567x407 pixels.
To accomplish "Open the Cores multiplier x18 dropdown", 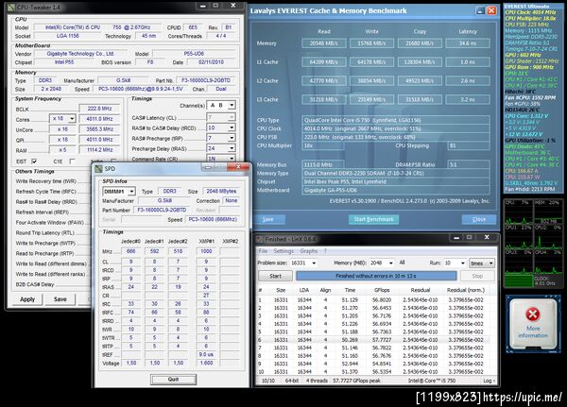I will (72, 119).
